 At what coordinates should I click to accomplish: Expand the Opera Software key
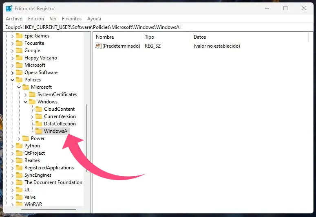point(12,72)
